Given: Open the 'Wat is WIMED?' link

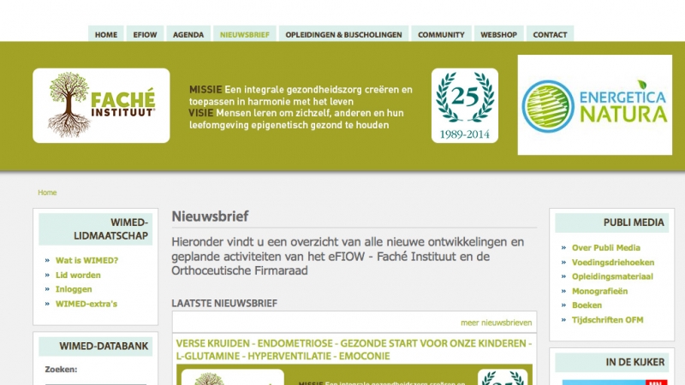Looking at the screenshot, I should coord(86,260).
